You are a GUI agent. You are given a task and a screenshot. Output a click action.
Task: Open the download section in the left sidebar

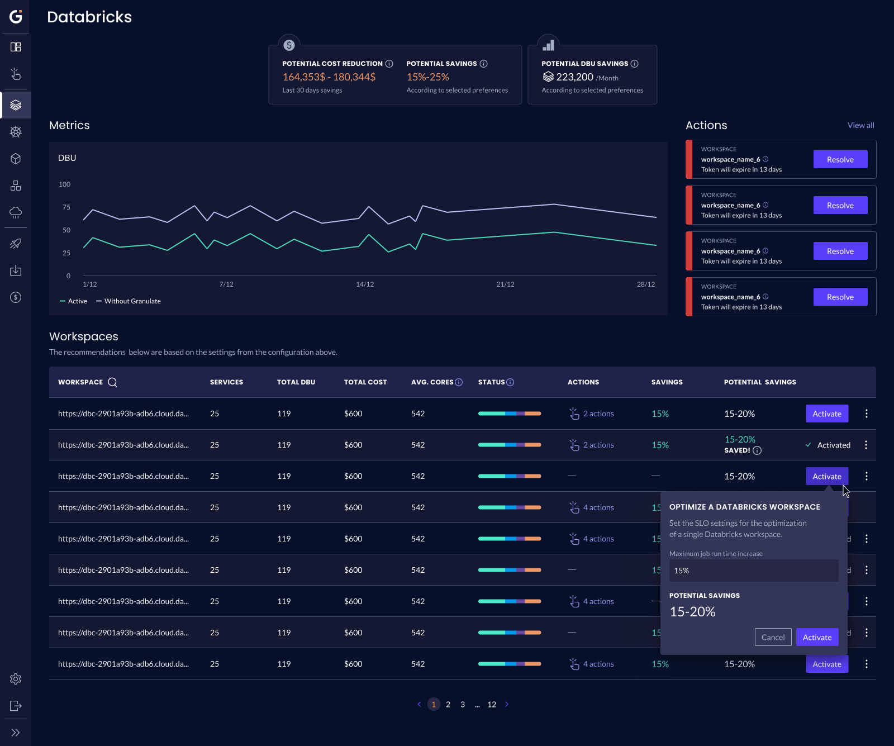[x=15, y=270]
